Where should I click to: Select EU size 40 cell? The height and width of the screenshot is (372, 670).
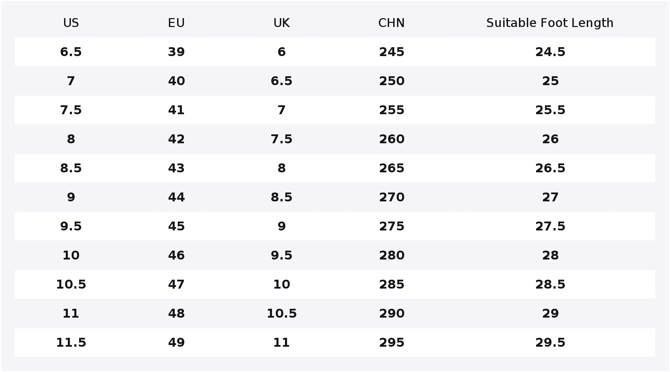(176, 81)
